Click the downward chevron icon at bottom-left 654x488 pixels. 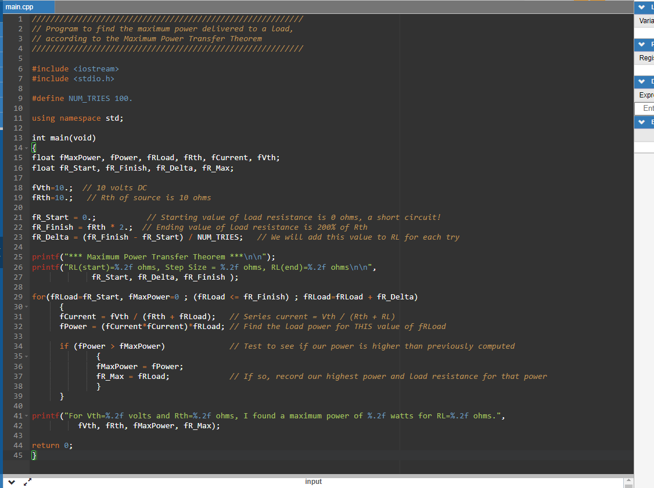click(10, 482)
